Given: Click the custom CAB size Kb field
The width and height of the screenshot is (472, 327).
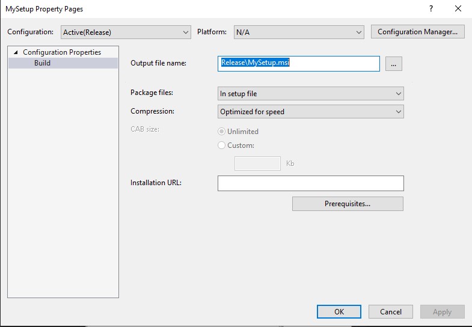Looking at the screenshot, I should pos(257,163).
